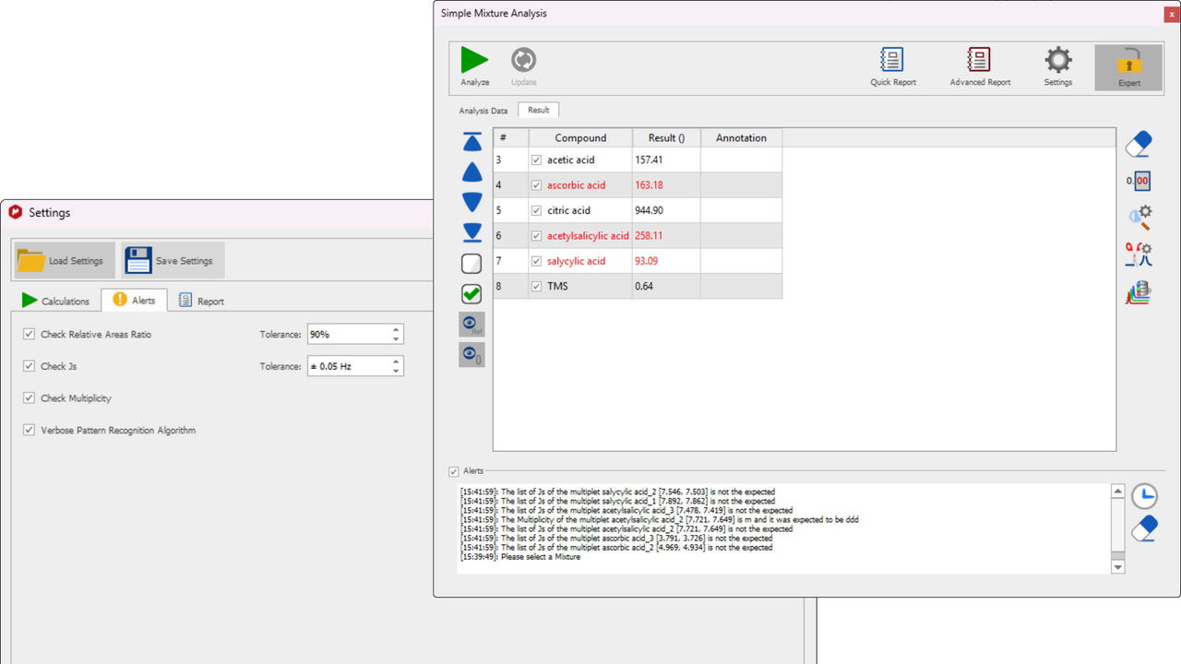Disable Check Relative Areas Ratio option
The width and height of the screenshot is (1181, 664).
(x=30, y=334)
